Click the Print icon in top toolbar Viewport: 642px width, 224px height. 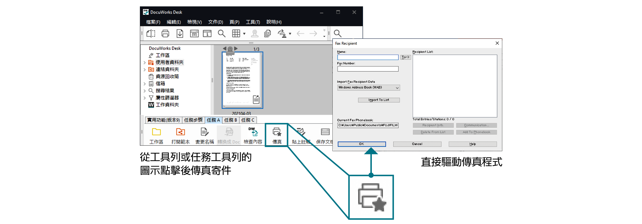coord(165,33)
